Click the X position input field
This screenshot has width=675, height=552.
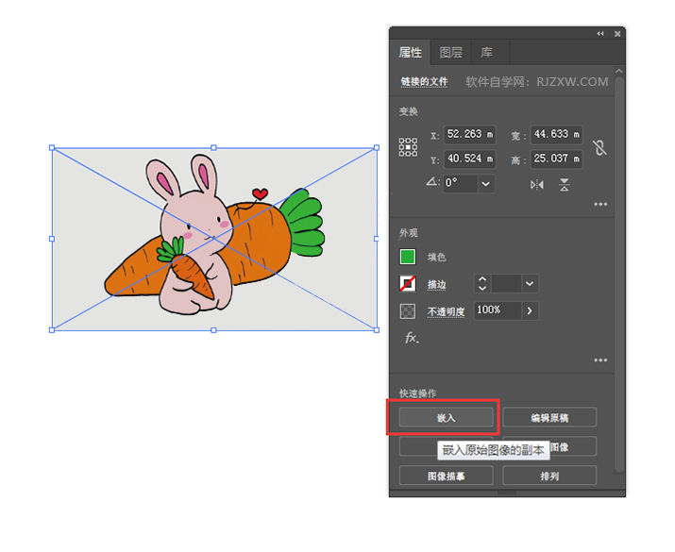pyautogui.click(x=470, y=135)
